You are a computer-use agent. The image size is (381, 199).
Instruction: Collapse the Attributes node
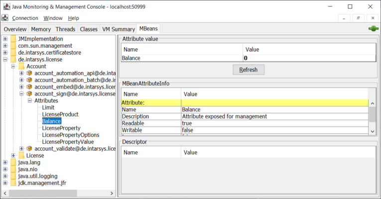29,100
